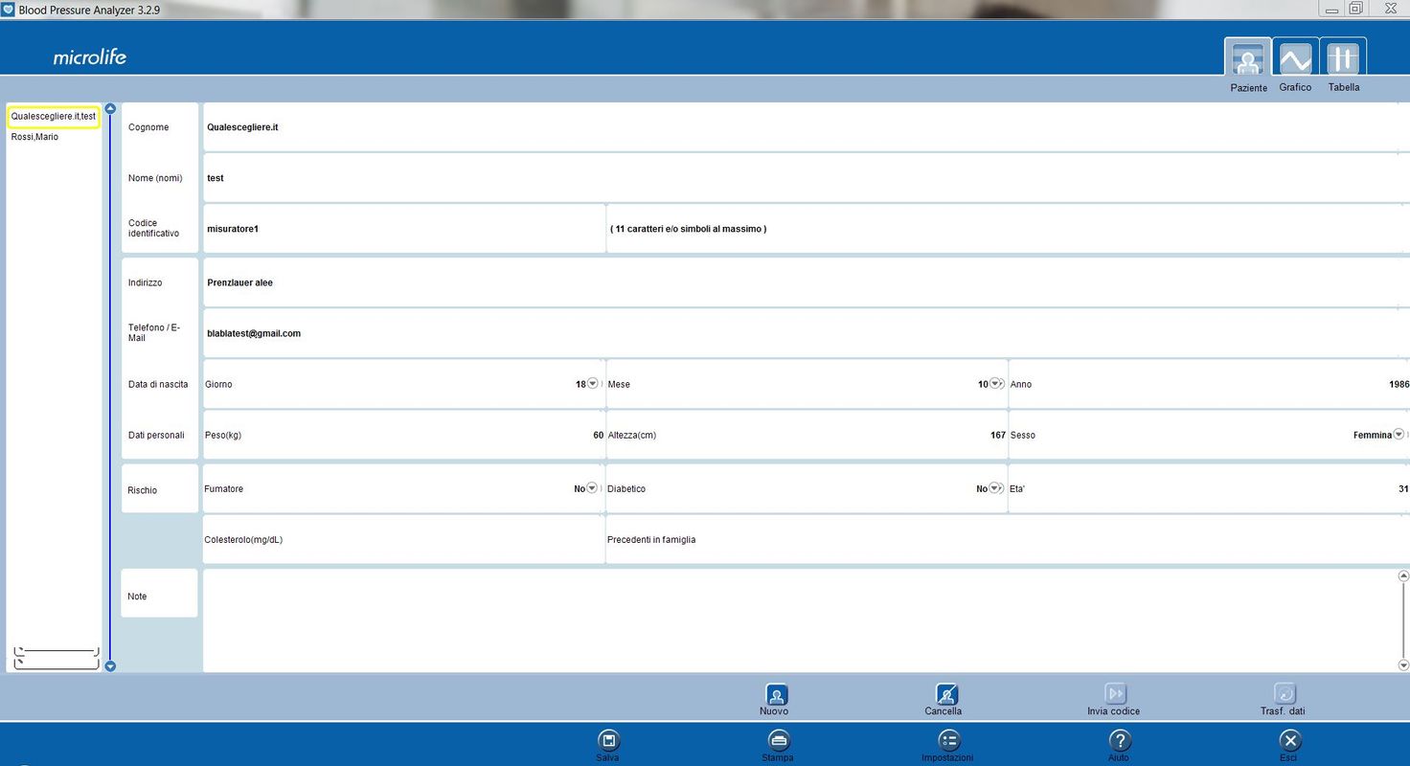Change the Diabetico dropdown value
The width and height of the screenshot is (1410, 766).
[x=995, y=488]
